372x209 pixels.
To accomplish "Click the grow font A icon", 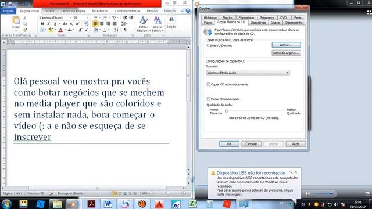I will (x=80, y=30).
